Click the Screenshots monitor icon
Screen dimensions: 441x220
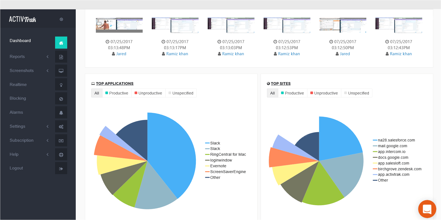click(61, 71)
